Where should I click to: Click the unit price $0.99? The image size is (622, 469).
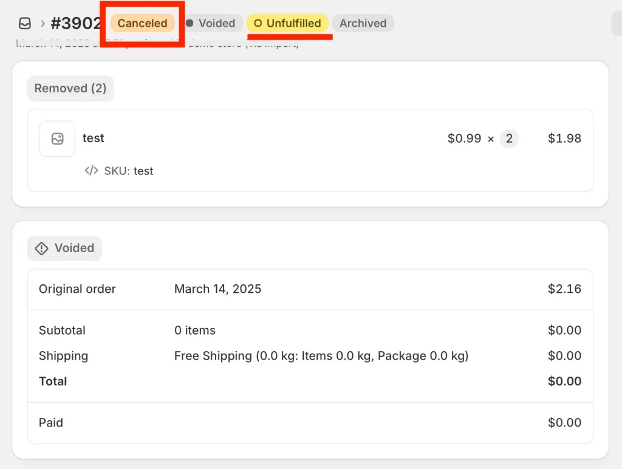pos(464,138)
